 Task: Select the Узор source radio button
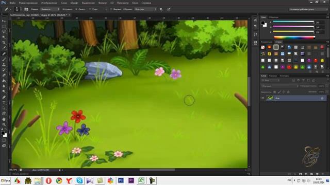[90, 9]
